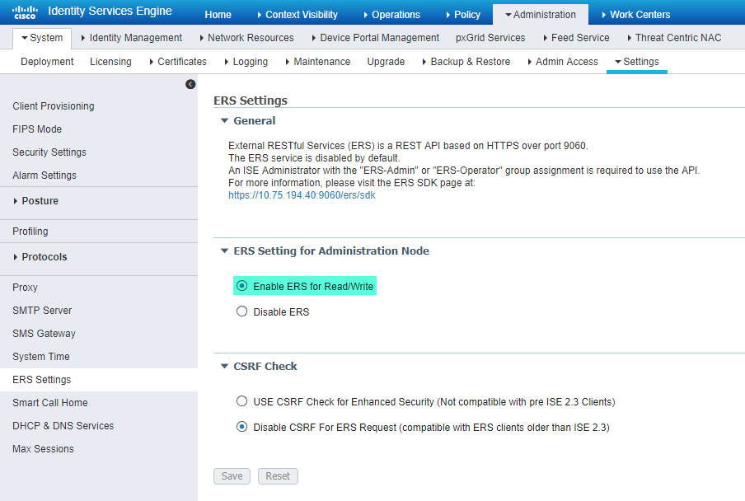Click the Reset button
Screen dimensions: 745x501
point(278,475)
